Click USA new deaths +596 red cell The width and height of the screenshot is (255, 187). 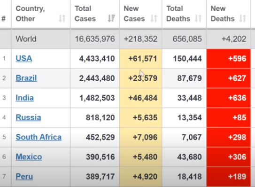[x=229, y=59]
